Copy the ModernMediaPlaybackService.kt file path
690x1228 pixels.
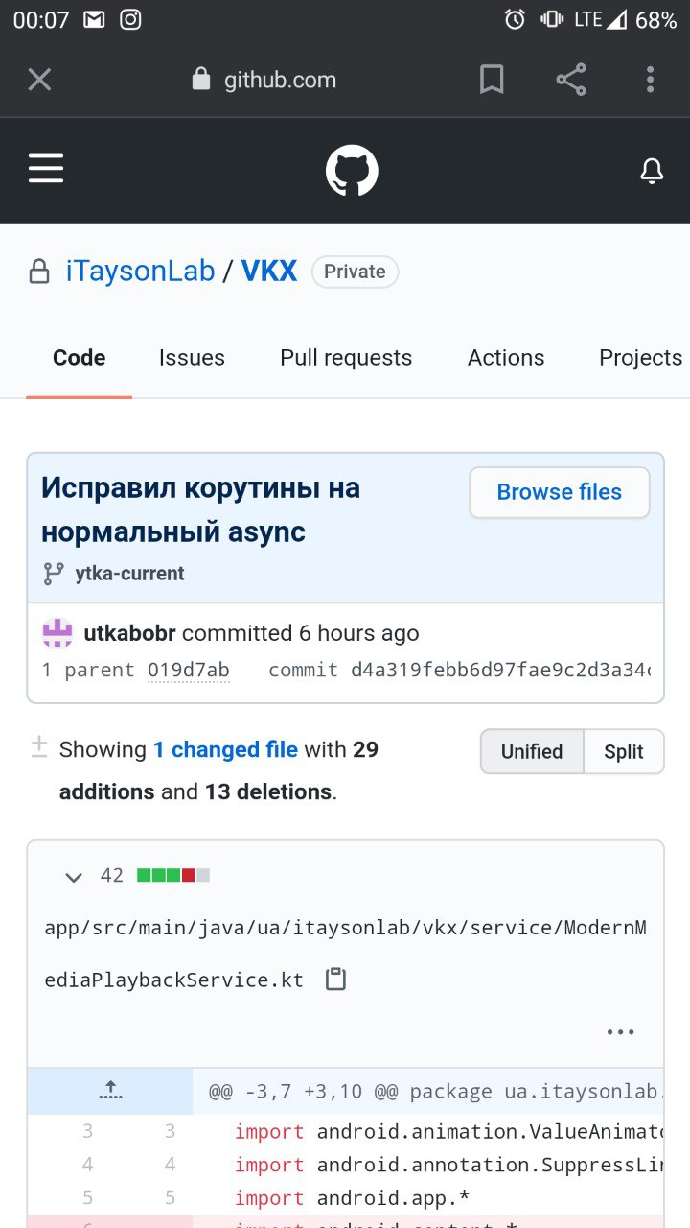335,980
